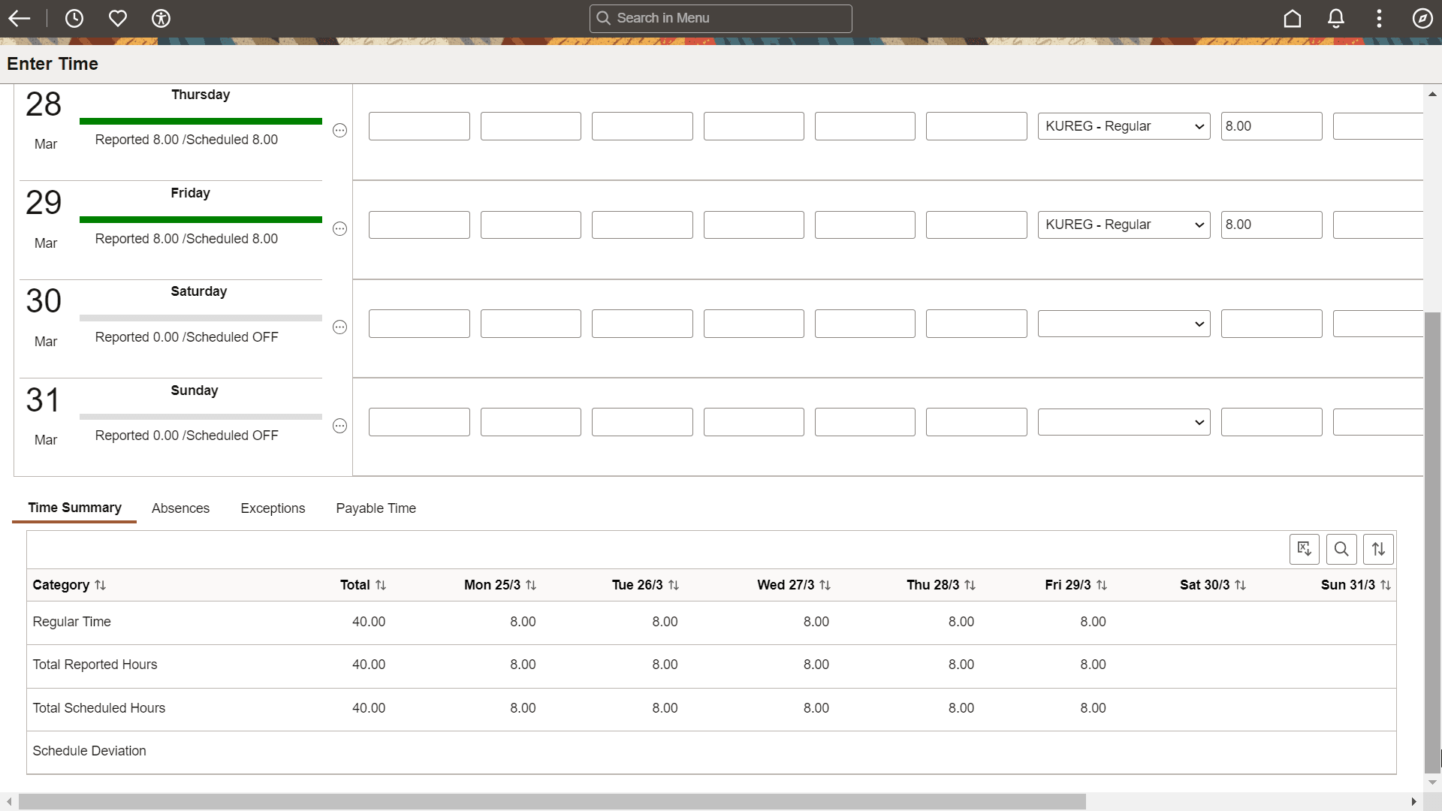1442x811 pixels.
Task: Go to Home icon
Action: pos(1292,18)
